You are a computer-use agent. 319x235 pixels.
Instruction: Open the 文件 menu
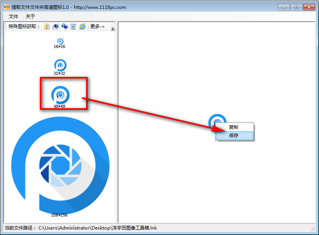(x=13, y=16)
